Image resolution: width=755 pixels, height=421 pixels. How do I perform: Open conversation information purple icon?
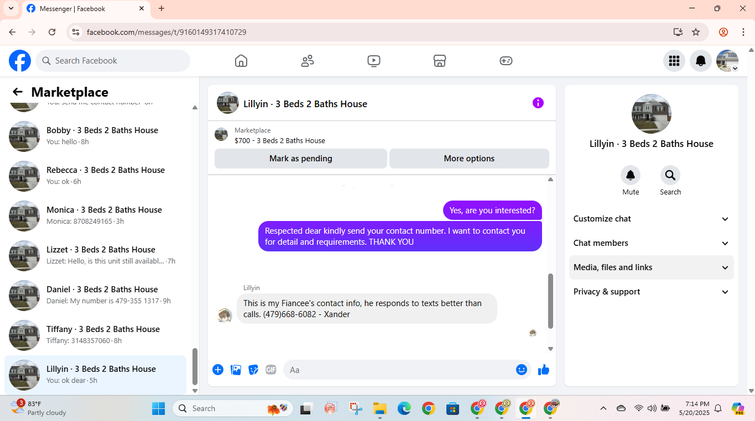tap(538, 103)
